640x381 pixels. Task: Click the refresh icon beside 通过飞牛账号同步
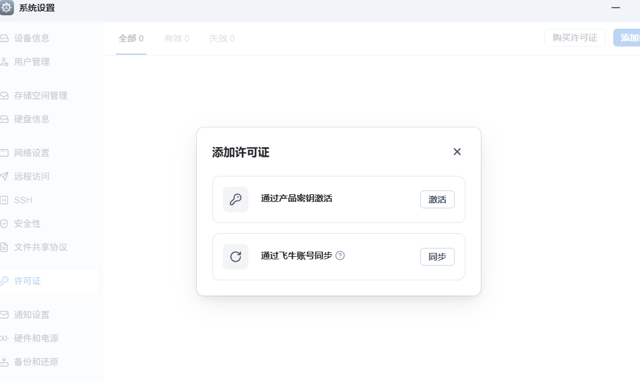click(236, 257)
